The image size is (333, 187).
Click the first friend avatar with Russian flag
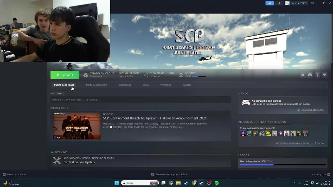coord(243,133)
